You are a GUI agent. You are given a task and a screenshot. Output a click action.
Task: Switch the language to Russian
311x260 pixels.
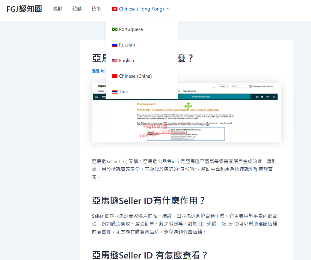pos(127,45)
